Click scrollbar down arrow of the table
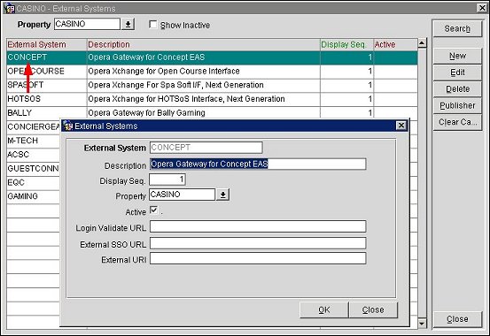This screenshot has width=490, height=336. pyautogui.click(x=422, y=324)
